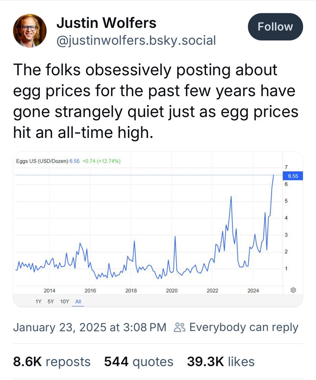316x380 pixels.
Task: Select the 10Y chart range
Action: [x=65, y=301]
